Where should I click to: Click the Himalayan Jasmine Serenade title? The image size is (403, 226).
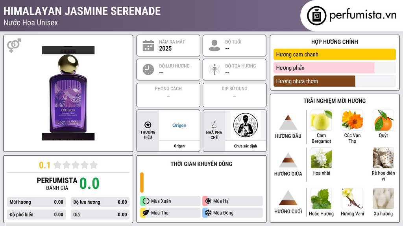click(82, 11)
